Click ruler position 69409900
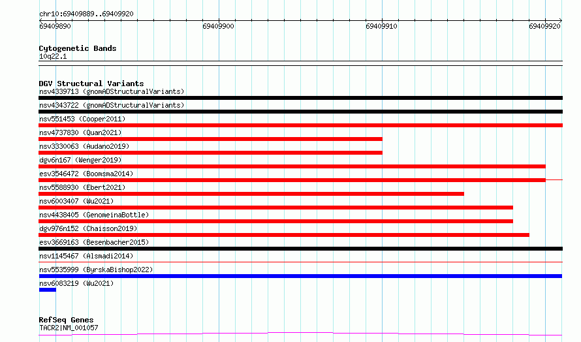The height and width of the screenshot is (342, 581). point(218,26)
